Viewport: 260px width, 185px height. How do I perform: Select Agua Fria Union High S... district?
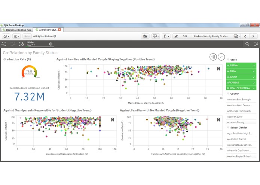(x=241, y=133)
